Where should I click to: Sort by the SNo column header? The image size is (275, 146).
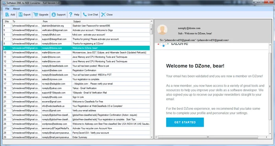click(7, 21)
